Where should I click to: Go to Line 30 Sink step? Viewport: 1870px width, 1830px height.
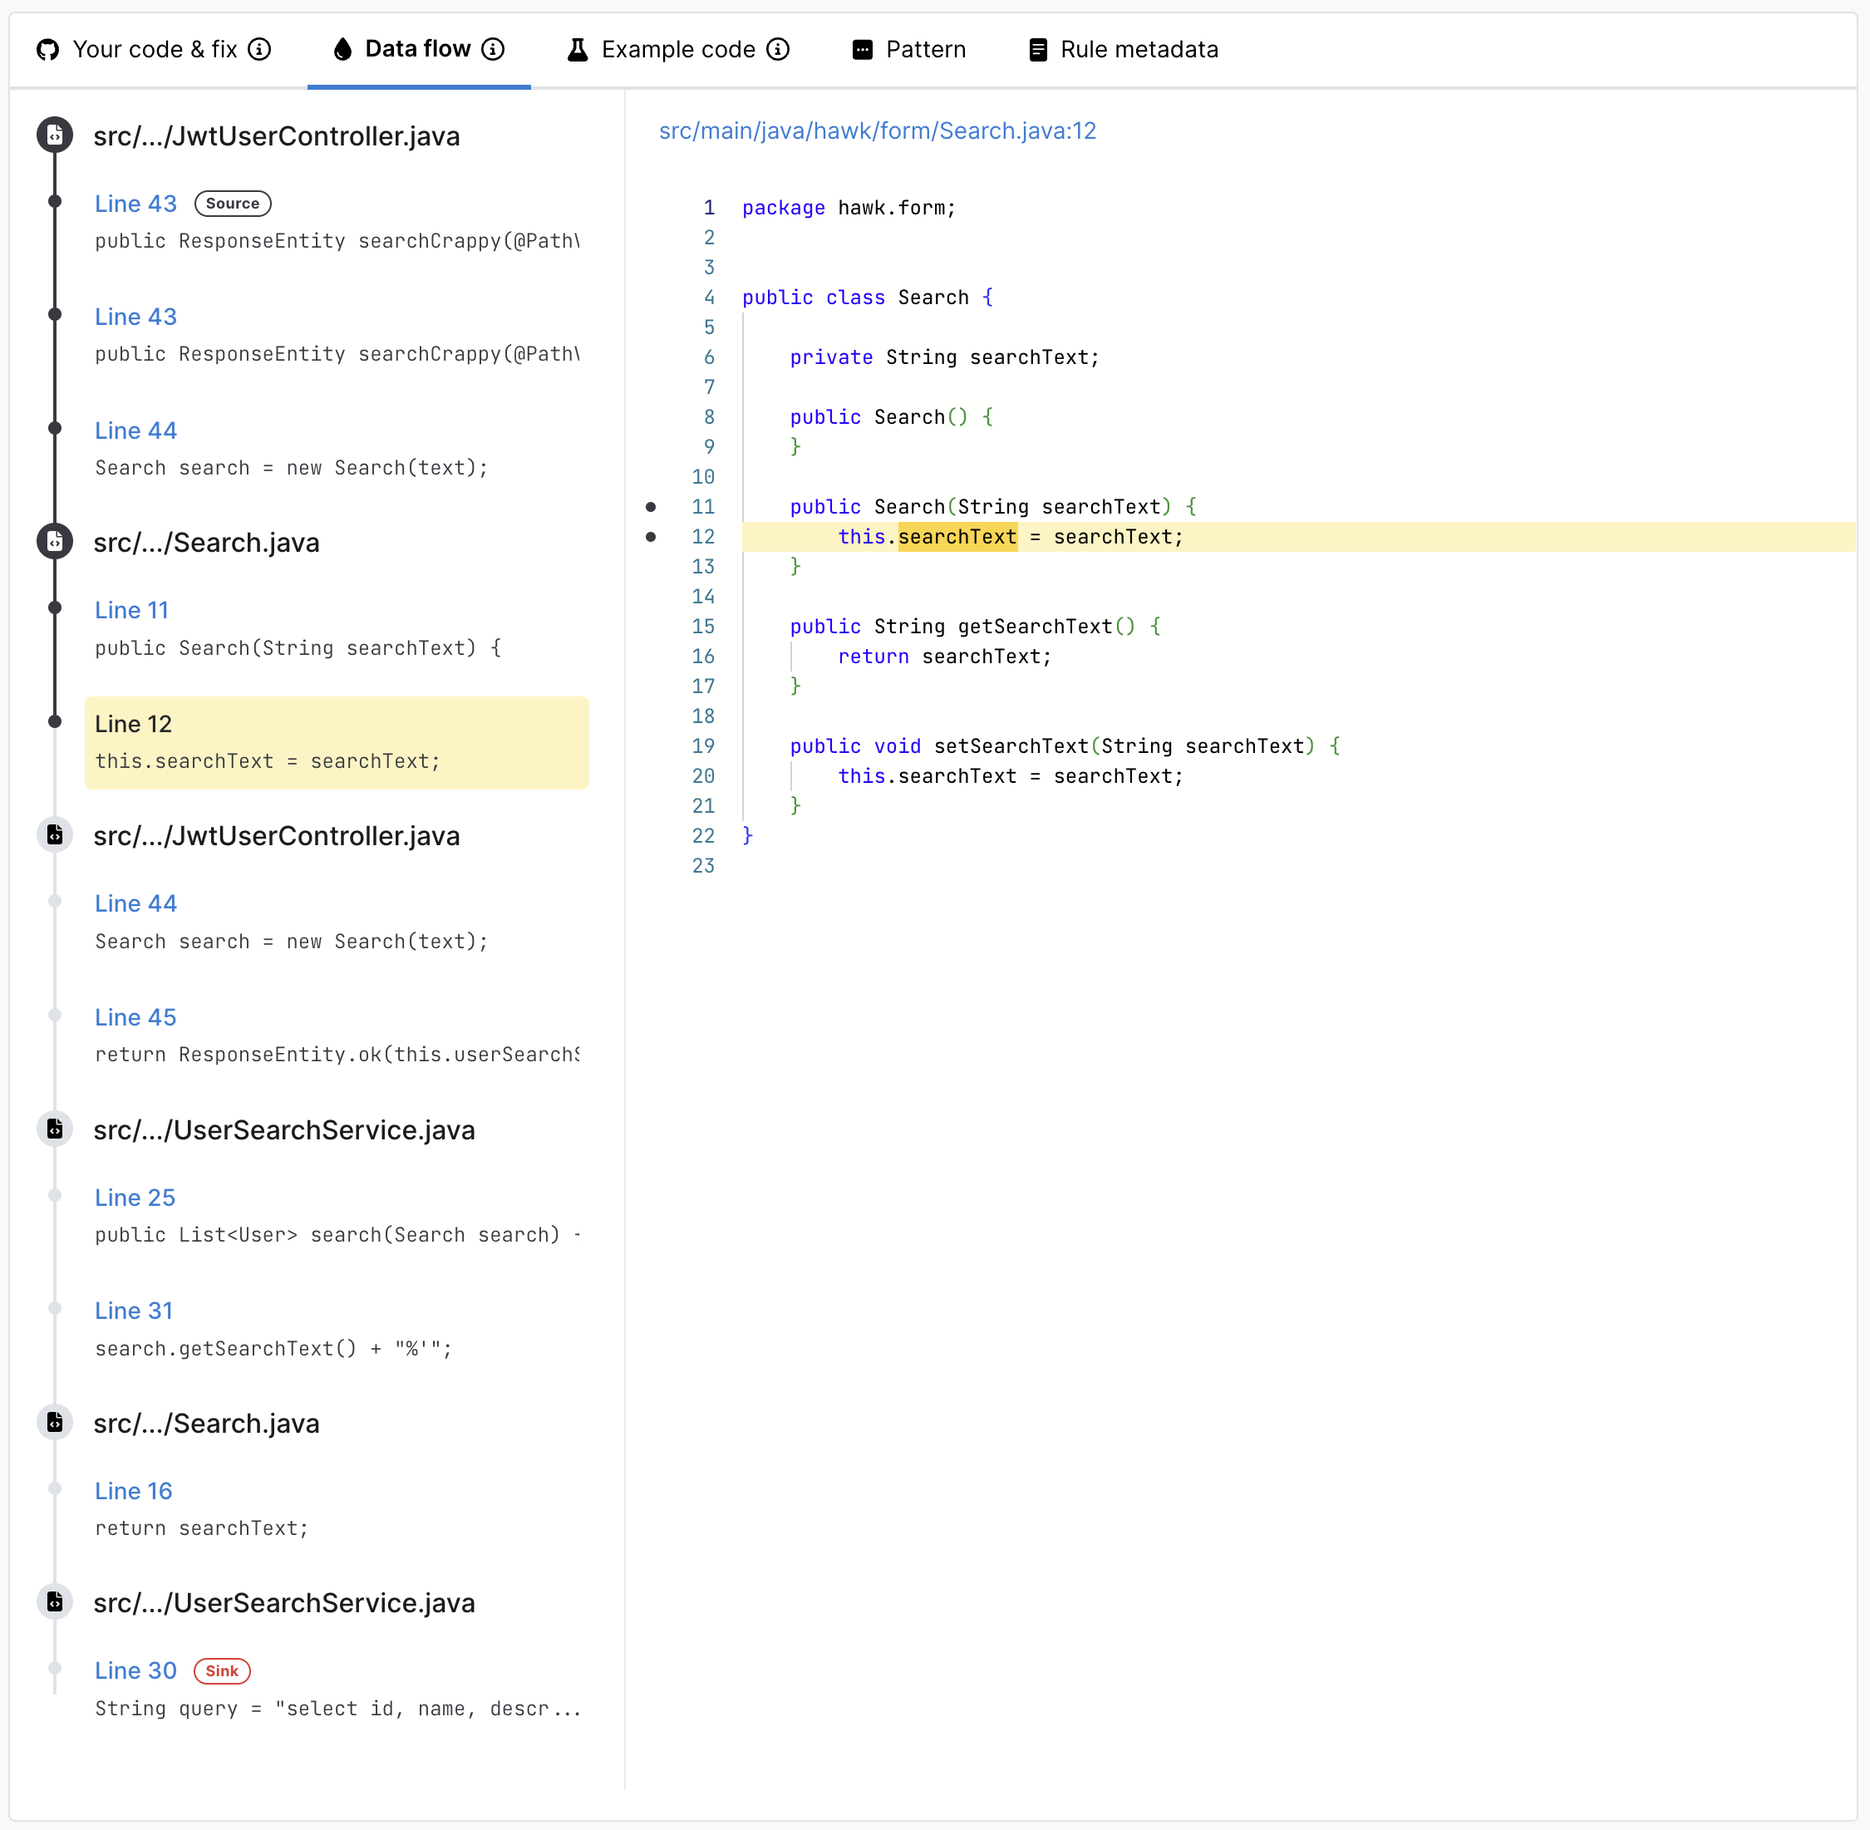tap(135, 1670)
